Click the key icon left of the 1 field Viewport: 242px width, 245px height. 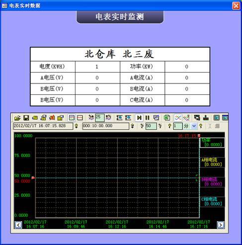[x=169, y=126]
